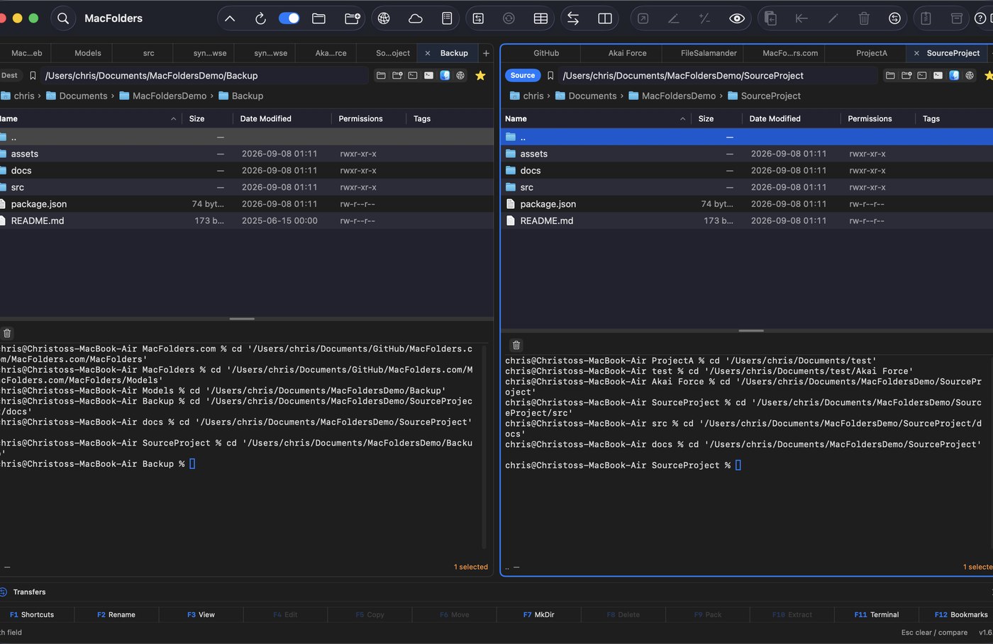Screen dimensions: 993x644
Task: Open the Transfers panel at the bottom
Action: [29, 592]
